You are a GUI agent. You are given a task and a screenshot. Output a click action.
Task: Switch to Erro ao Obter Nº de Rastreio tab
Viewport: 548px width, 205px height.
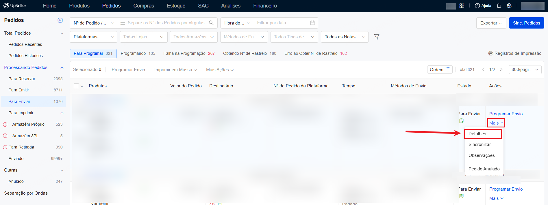tap(316, 53)
